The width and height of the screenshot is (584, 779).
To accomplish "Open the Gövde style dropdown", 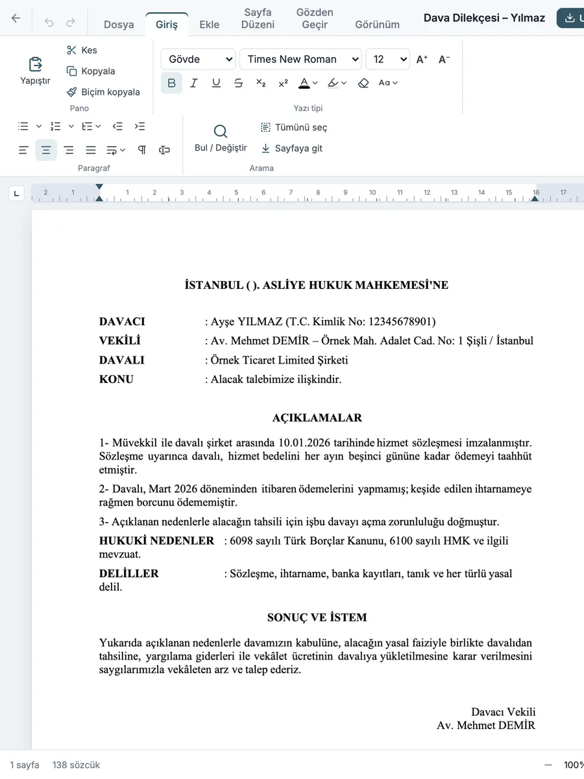I will coord(198,59).
